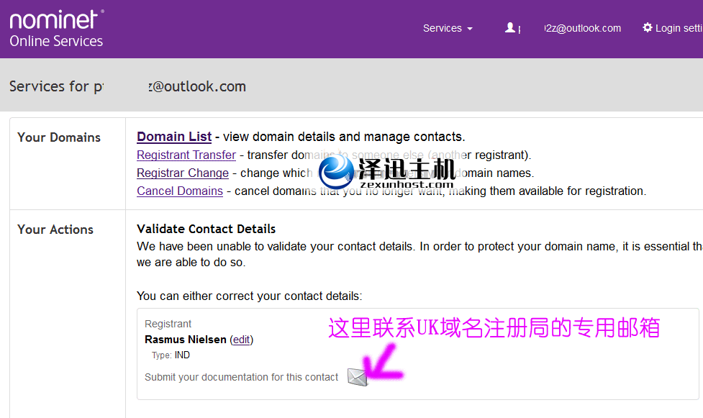Click the registrant name Rasmus Nielsen

pyautogui.click(x=186, y=340)
